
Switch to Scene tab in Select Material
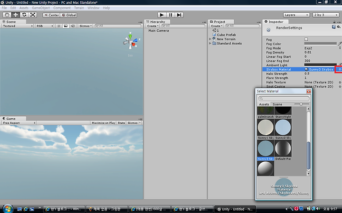(x=277, y=104)
